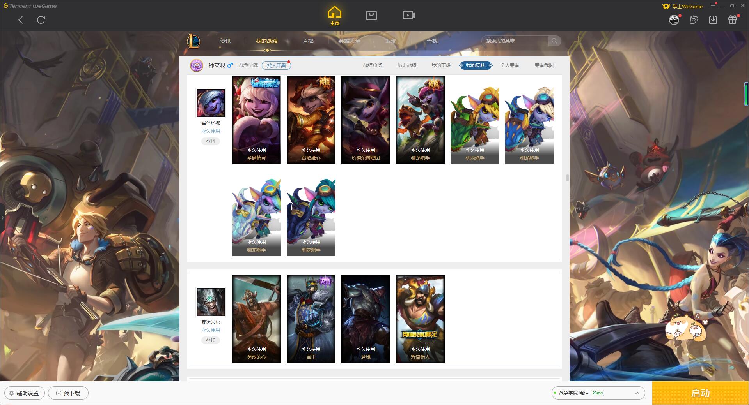Expand the left side panel arrow
The image size is (749, 405).
point(2,217)
